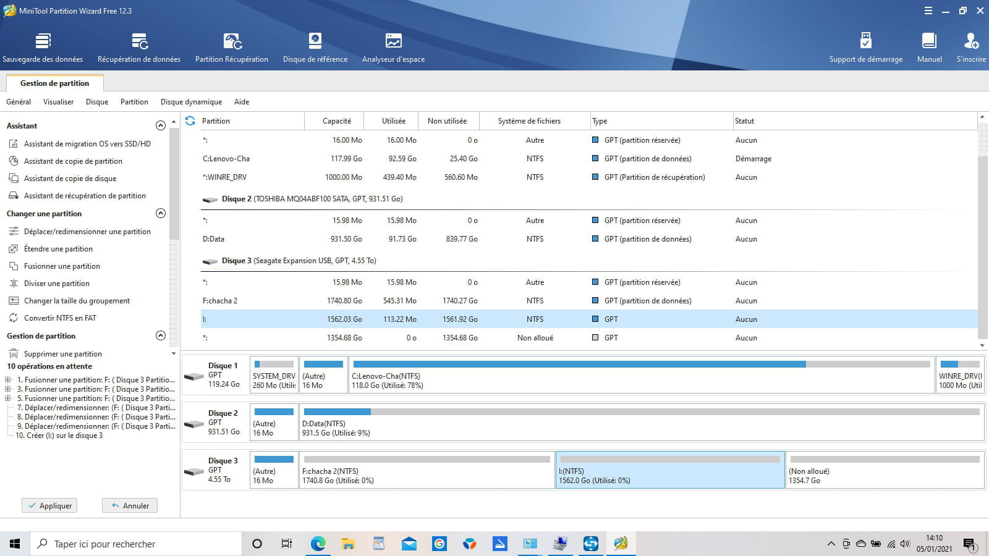This screenshot has height=556, width=989.
Task: Open the Disque dynamique menu
Action: point(191,102)
